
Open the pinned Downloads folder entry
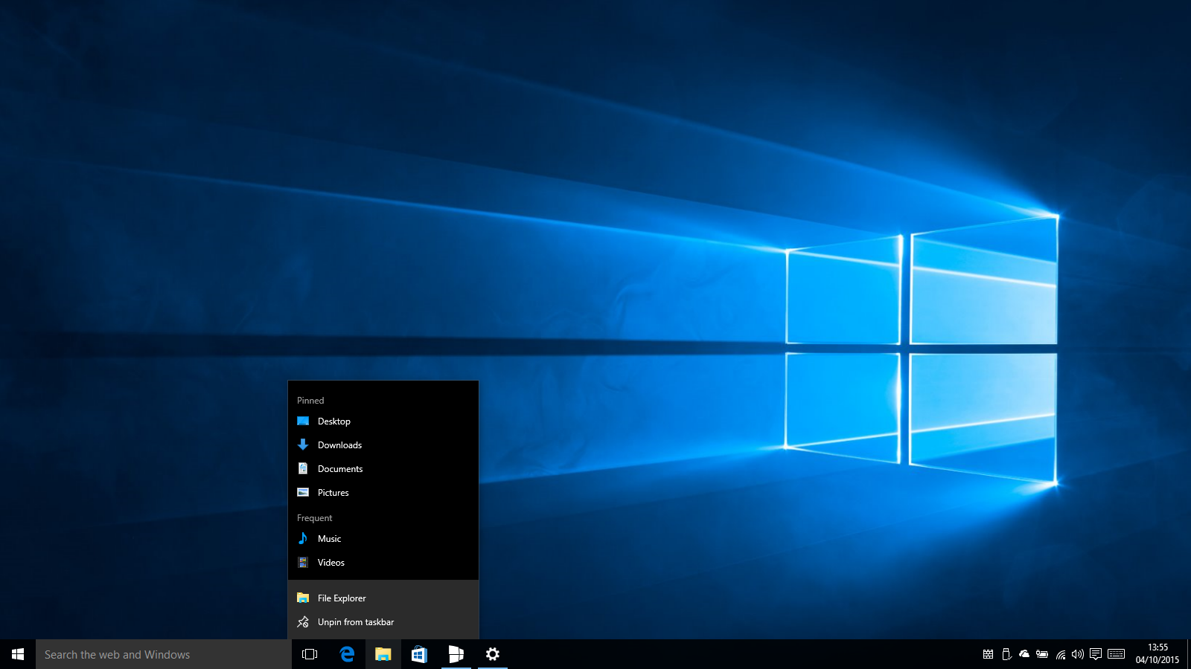383,445
